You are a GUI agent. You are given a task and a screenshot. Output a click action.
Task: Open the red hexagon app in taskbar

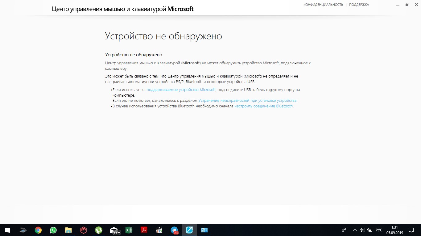click(84, 230)
